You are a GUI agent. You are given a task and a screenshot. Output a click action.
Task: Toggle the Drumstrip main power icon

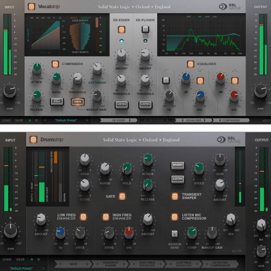coord(33,139)
